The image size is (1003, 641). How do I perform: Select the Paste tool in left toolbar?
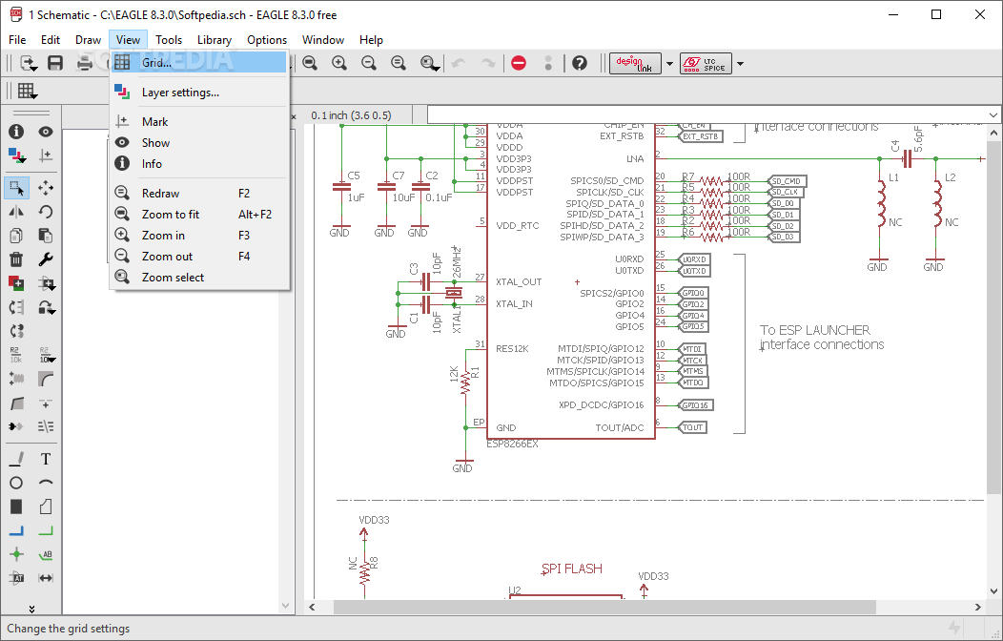coord(46,236)
